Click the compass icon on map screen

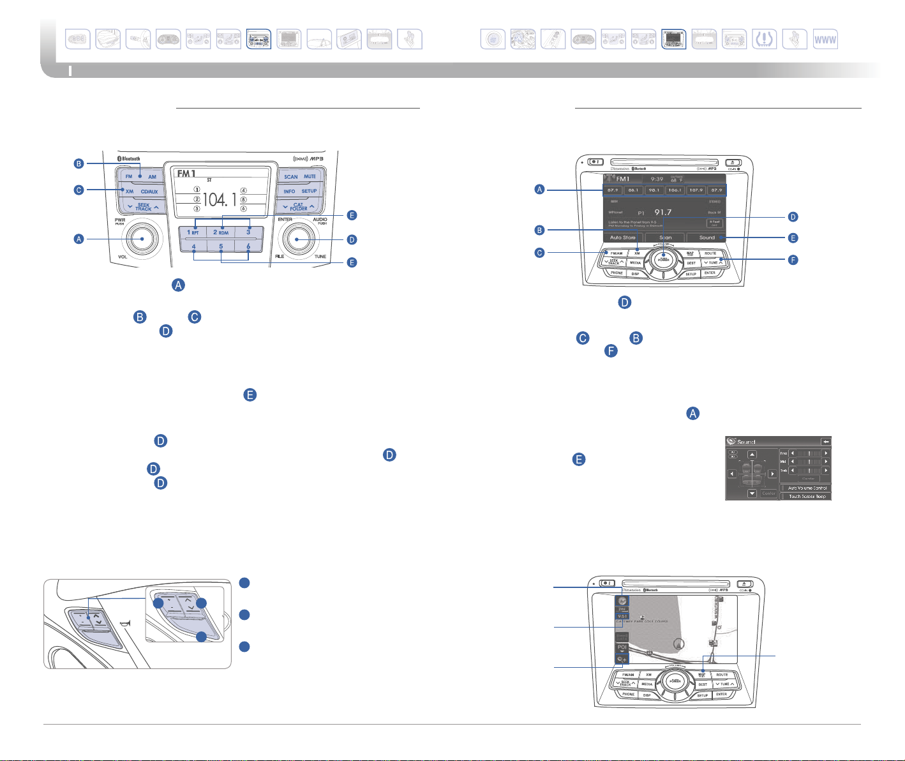point(622,601)
